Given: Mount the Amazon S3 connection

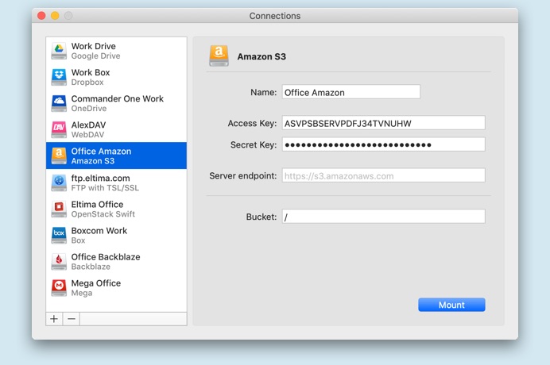Looking at the screenshot, I should [451, 305].
